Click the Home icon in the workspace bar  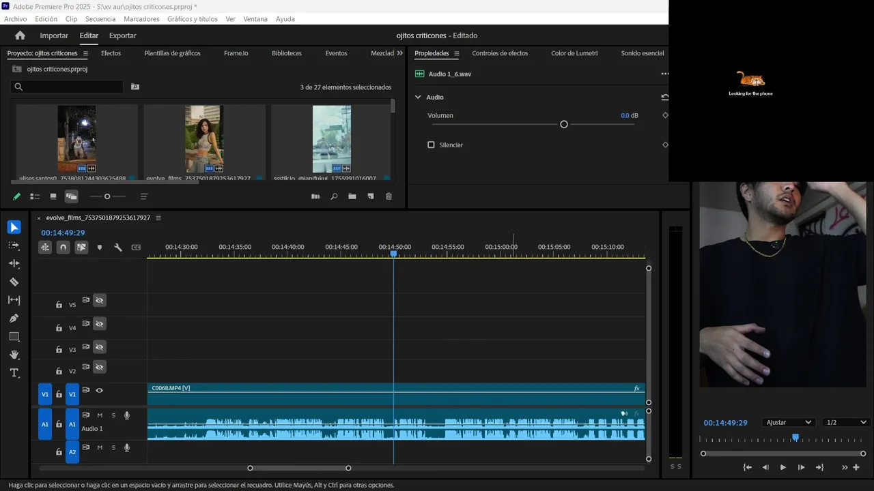(20, 35)
